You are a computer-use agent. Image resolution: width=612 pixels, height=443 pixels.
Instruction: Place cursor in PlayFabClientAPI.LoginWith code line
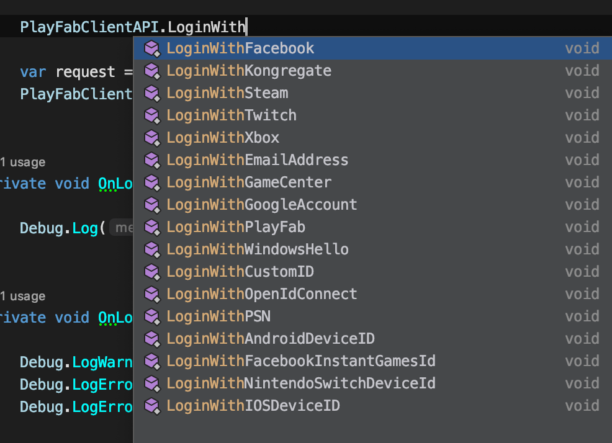133,27
